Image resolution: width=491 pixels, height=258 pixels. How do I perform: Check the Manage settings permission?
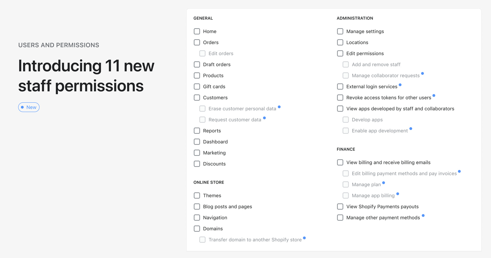point(340,31)
